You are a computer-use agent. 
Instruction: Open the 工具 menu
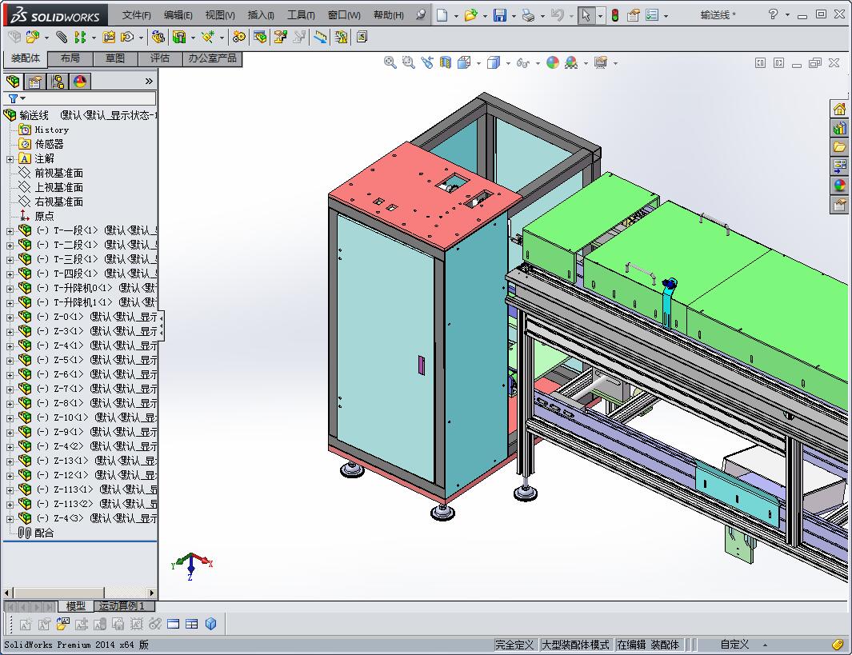(x=300, y=15)
